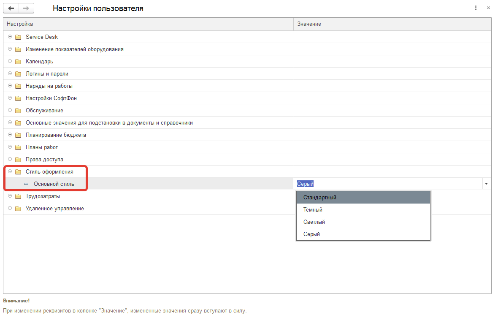
Task: Expand the Service Desk settings group
Action: click(x=10, y=37)
